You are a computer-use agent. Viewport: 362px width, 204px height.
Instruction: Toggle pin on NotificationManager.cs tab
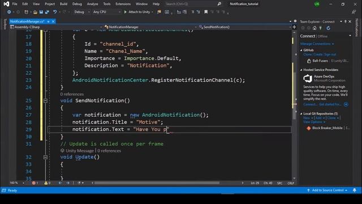48,22
